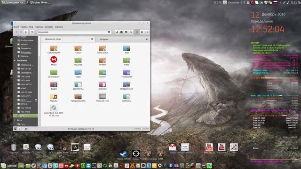Open the Правка menu
The height and width of the screenshot is (169, 301).
(24, 27)
